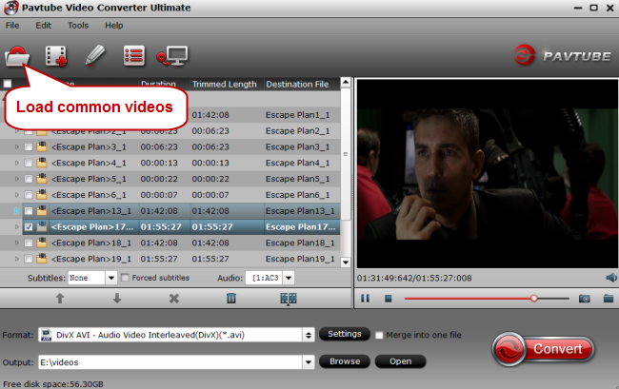Open the load file folder icon
The width and height of the screenshot is (619, 389).
click(17, 56)
